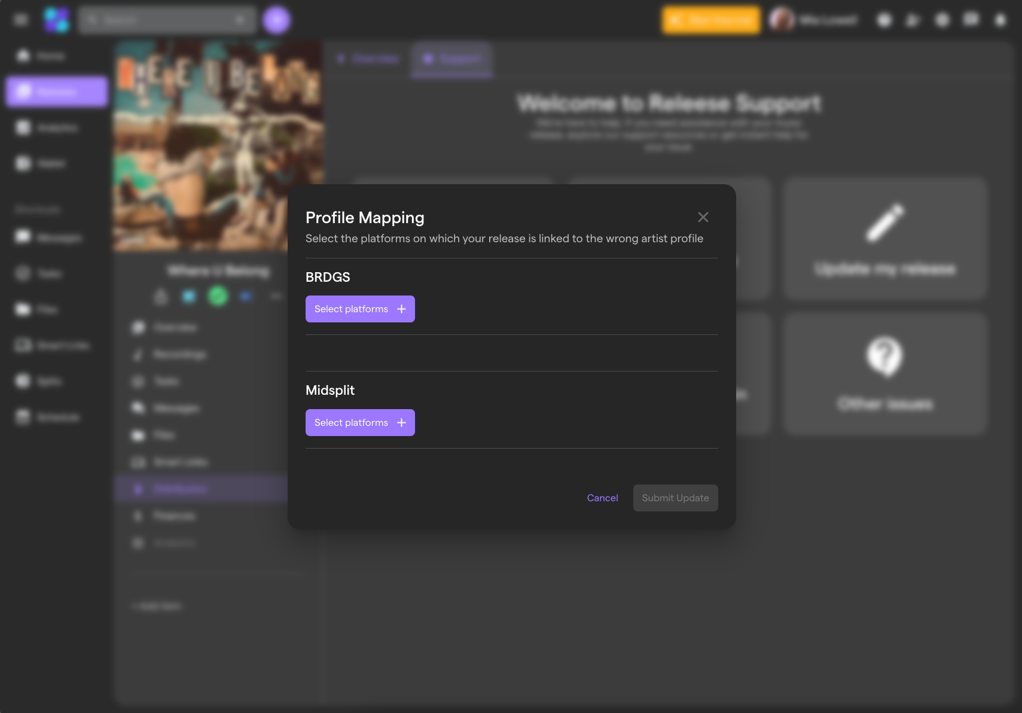This screenshot has width=1022, height=713.
Task: Click the release album cover artwork
Action: [x=218, y=147]
